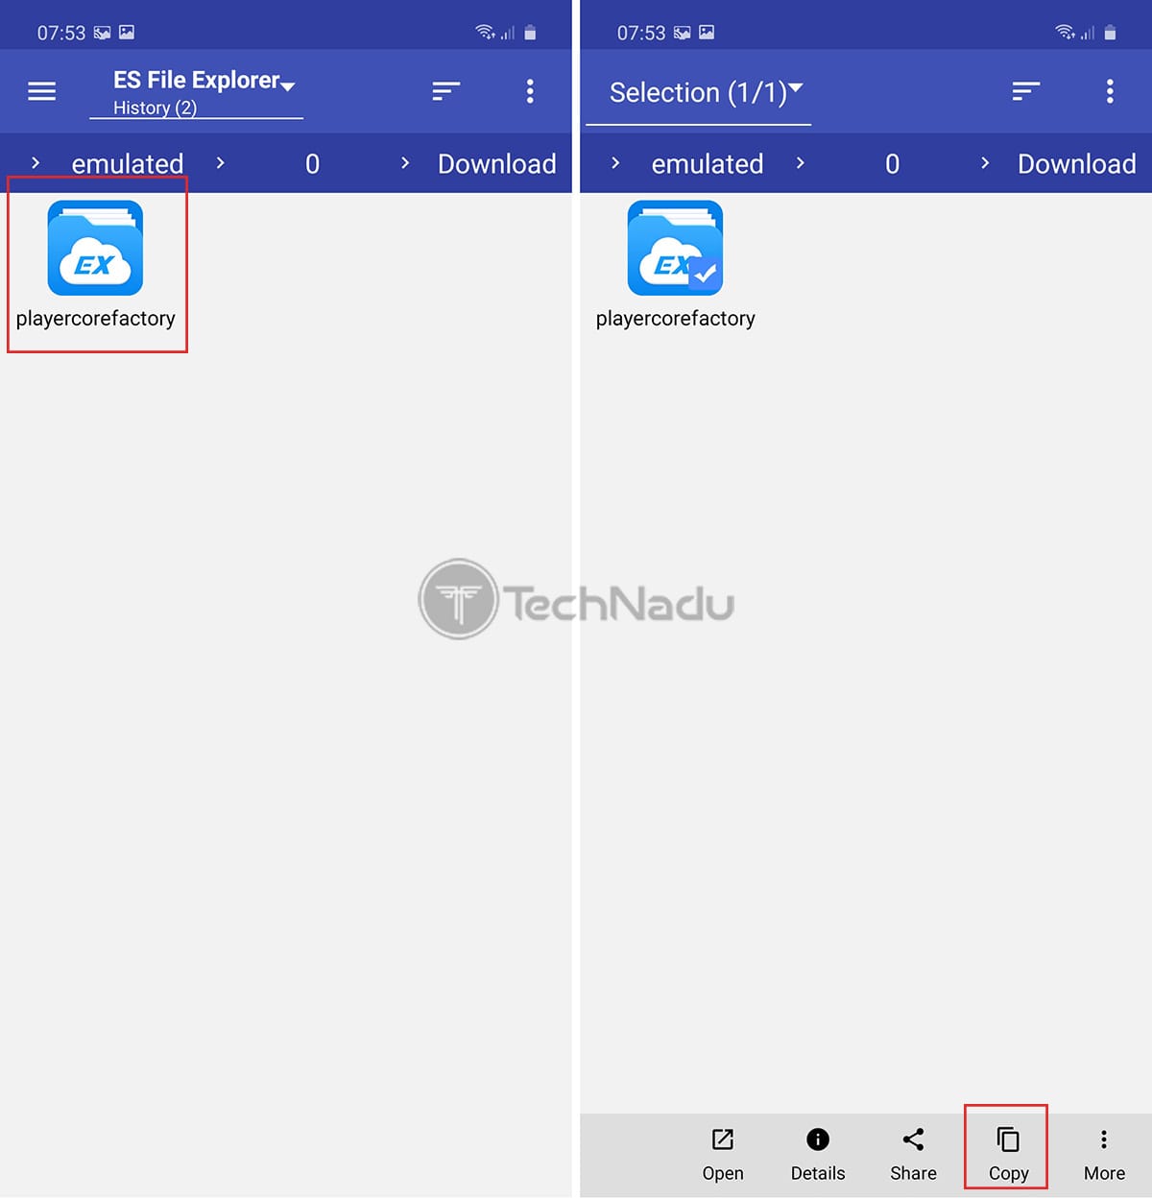Click History (2) under the app title
The image size is (1152, 1199).
coord(155,108)
